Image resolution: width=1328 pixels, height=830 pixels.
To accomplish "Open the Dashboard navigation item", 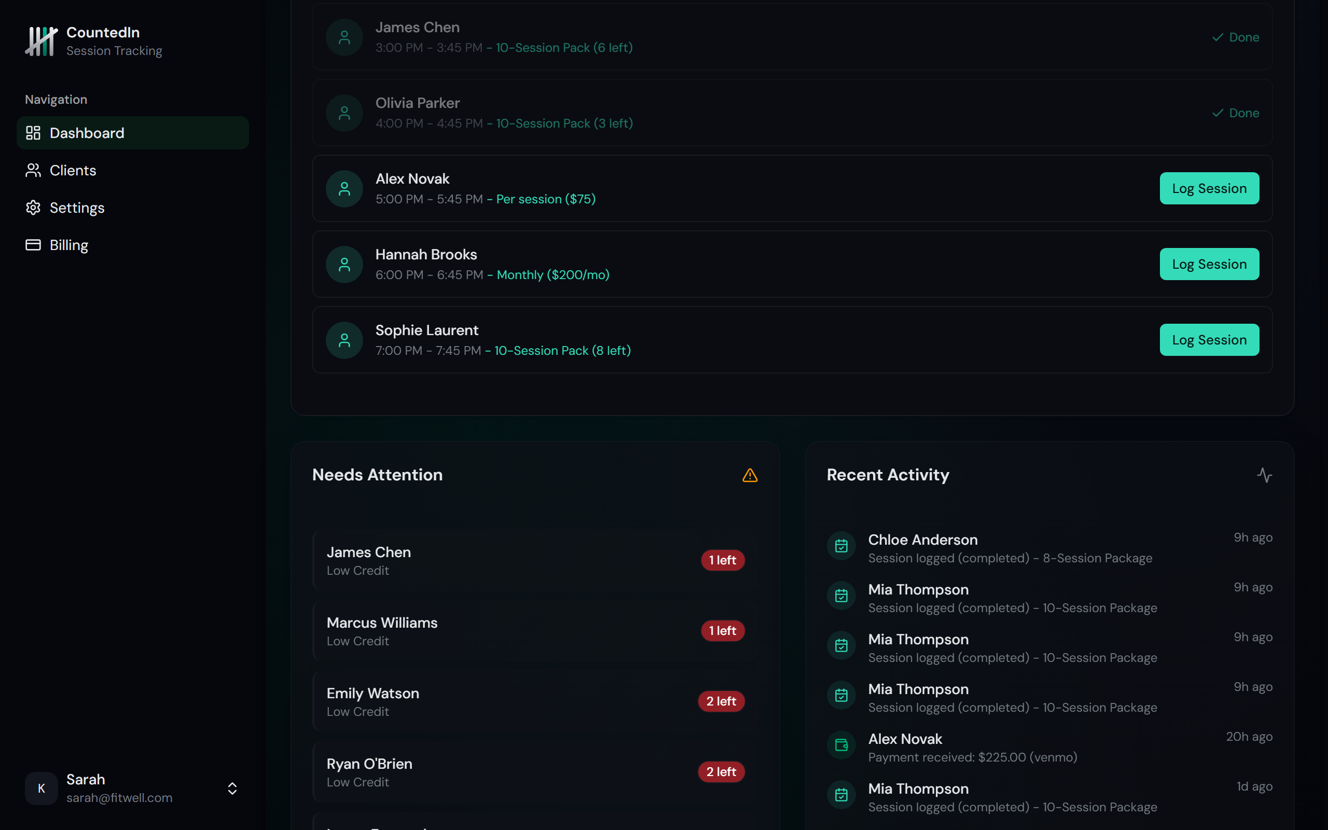I will [x=133, y=133].
